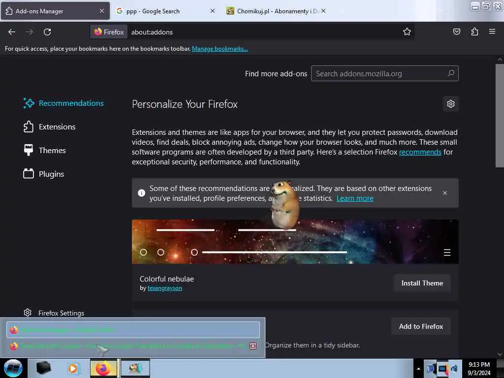Open Recommendations category in sidebar
This screenshot has height=378, width=504.
pos(63,103)
